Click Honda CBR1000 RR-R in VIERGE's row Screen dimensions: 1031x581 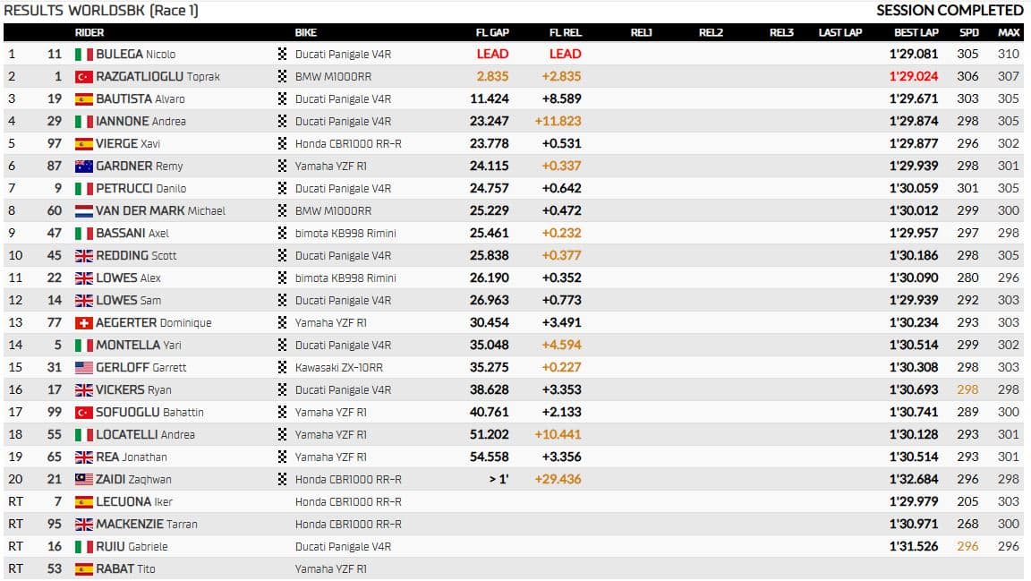point(348,143)
